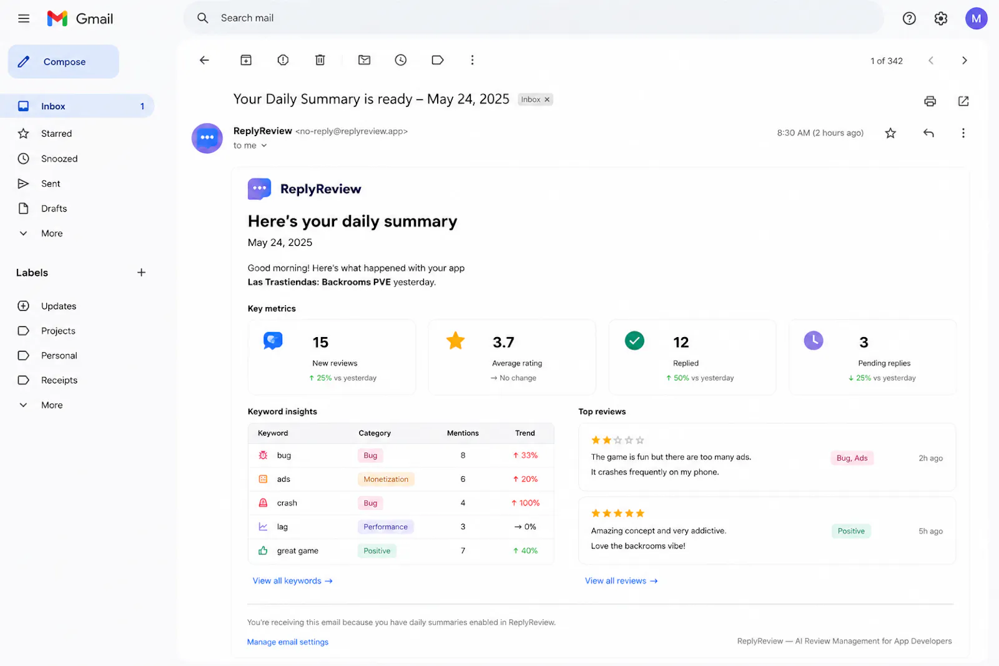The image size is (999, 666).
Task: Star this message
Action: pos(890,133)
